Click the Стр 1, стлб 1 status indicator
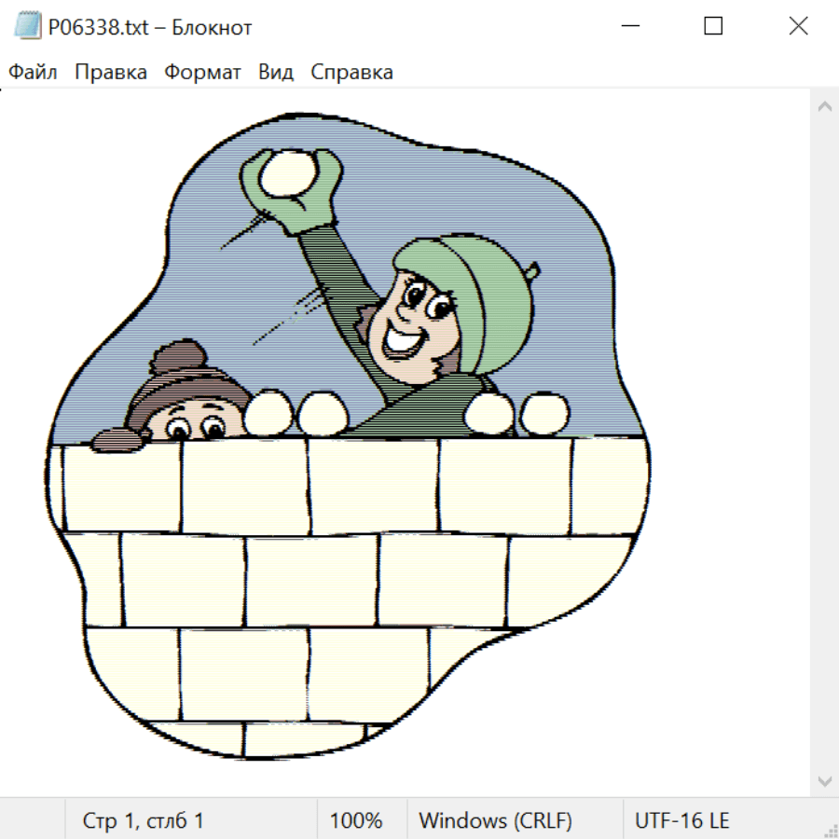 tap(144, 821)
